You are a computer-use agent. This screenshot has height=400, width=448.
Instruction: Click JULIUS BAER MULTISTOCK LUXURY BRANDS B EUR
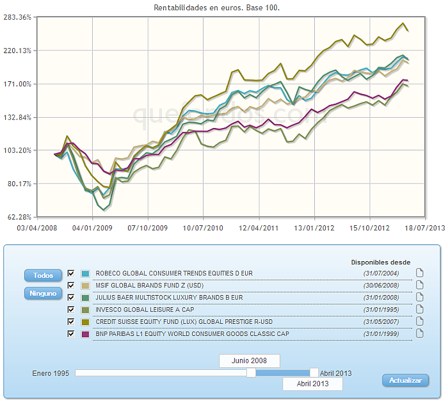[x=169, y=298]
